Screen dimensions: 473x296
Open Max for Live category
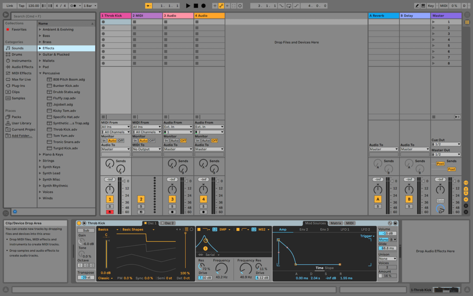21,80
